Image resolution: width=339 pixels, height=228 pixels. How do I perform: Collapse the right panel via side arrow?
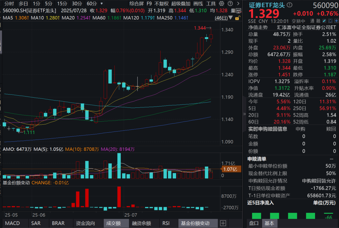[x=244, y=114]
